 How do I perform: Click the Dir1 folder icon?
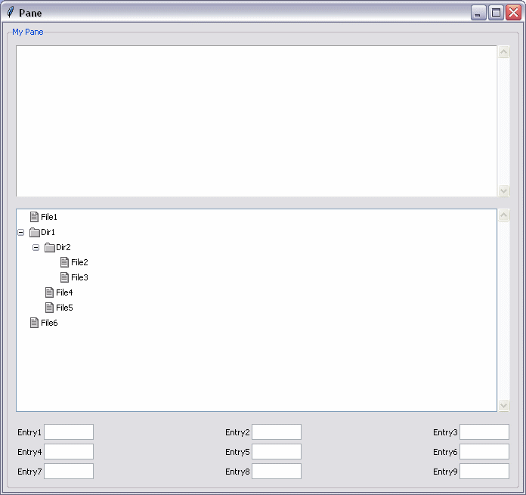[34, 232]
